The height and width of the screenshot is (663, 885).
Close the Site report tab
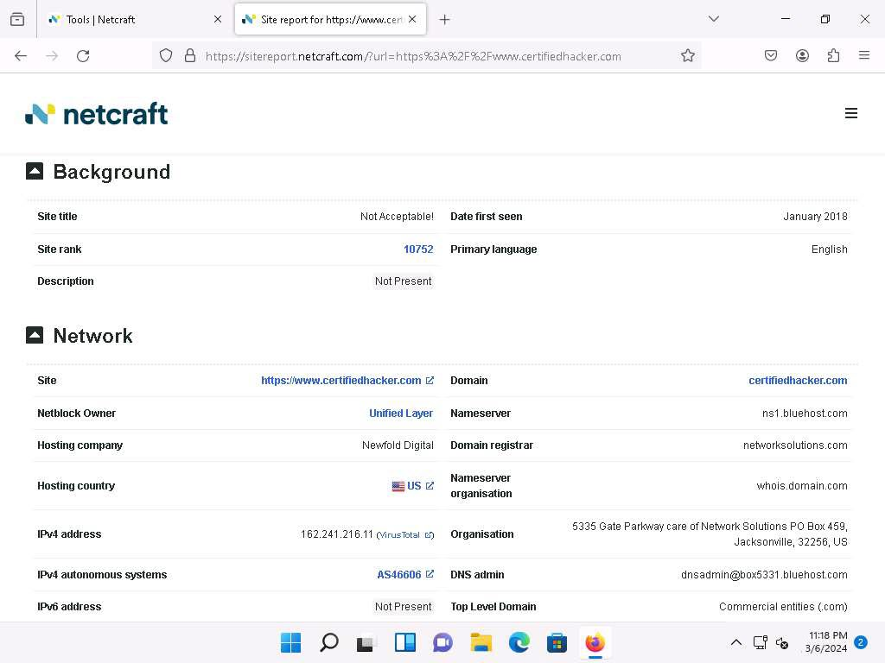412,19
